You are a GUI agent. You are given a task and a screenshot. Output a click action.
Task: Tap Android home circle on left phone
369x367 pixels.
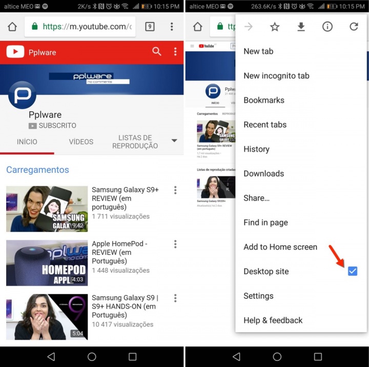click(92, 357)
